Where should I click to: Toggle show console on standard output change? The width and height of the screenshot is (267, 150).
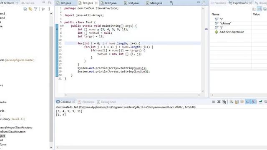[x=248, y=102]
